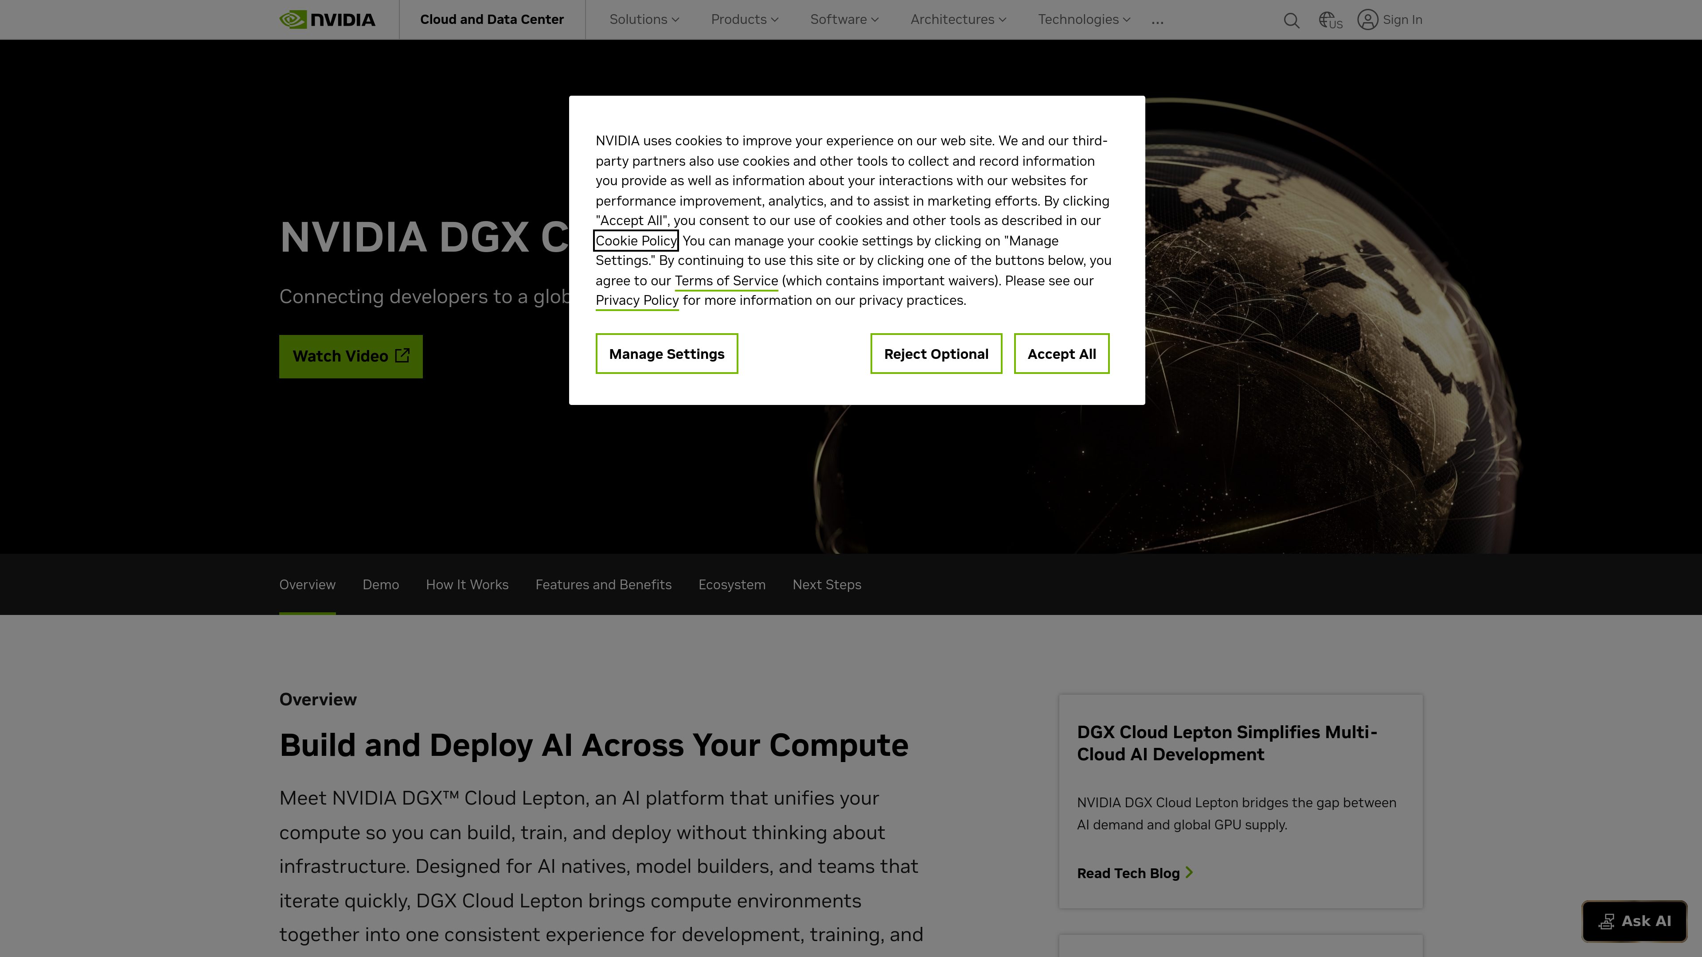Click the Ask AI chat button
This screenshot has height=957, width=1702.
1634,921
